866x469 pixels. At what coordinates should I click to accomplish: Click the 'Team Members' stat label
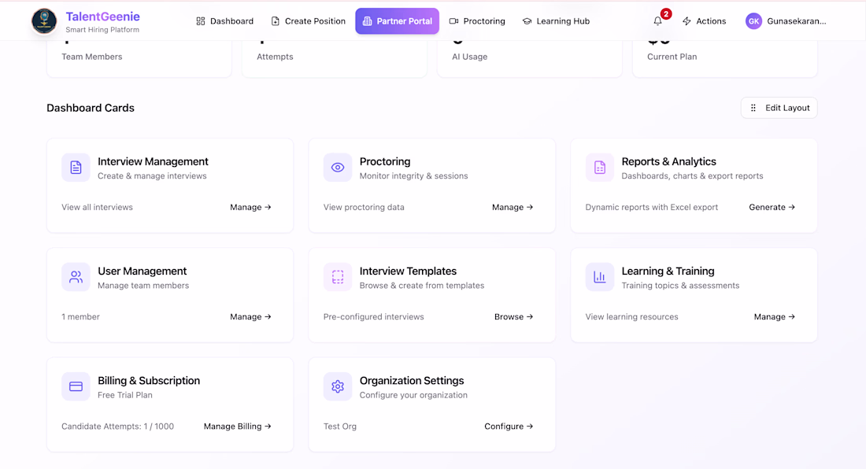point(91,57)
